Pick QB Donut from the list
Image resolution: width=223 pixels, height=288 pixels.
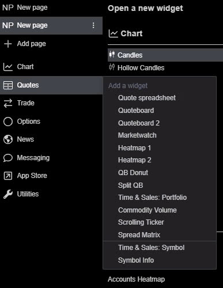pyautogui.click(x=133, y=173)
